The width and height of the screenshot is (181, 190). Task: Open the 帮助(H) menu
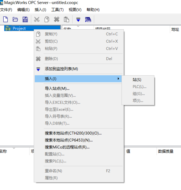click(x=93, y=10)
